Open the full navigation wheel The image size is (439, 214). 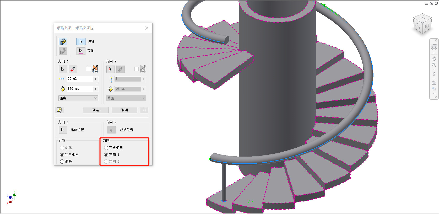pos(434,47)
